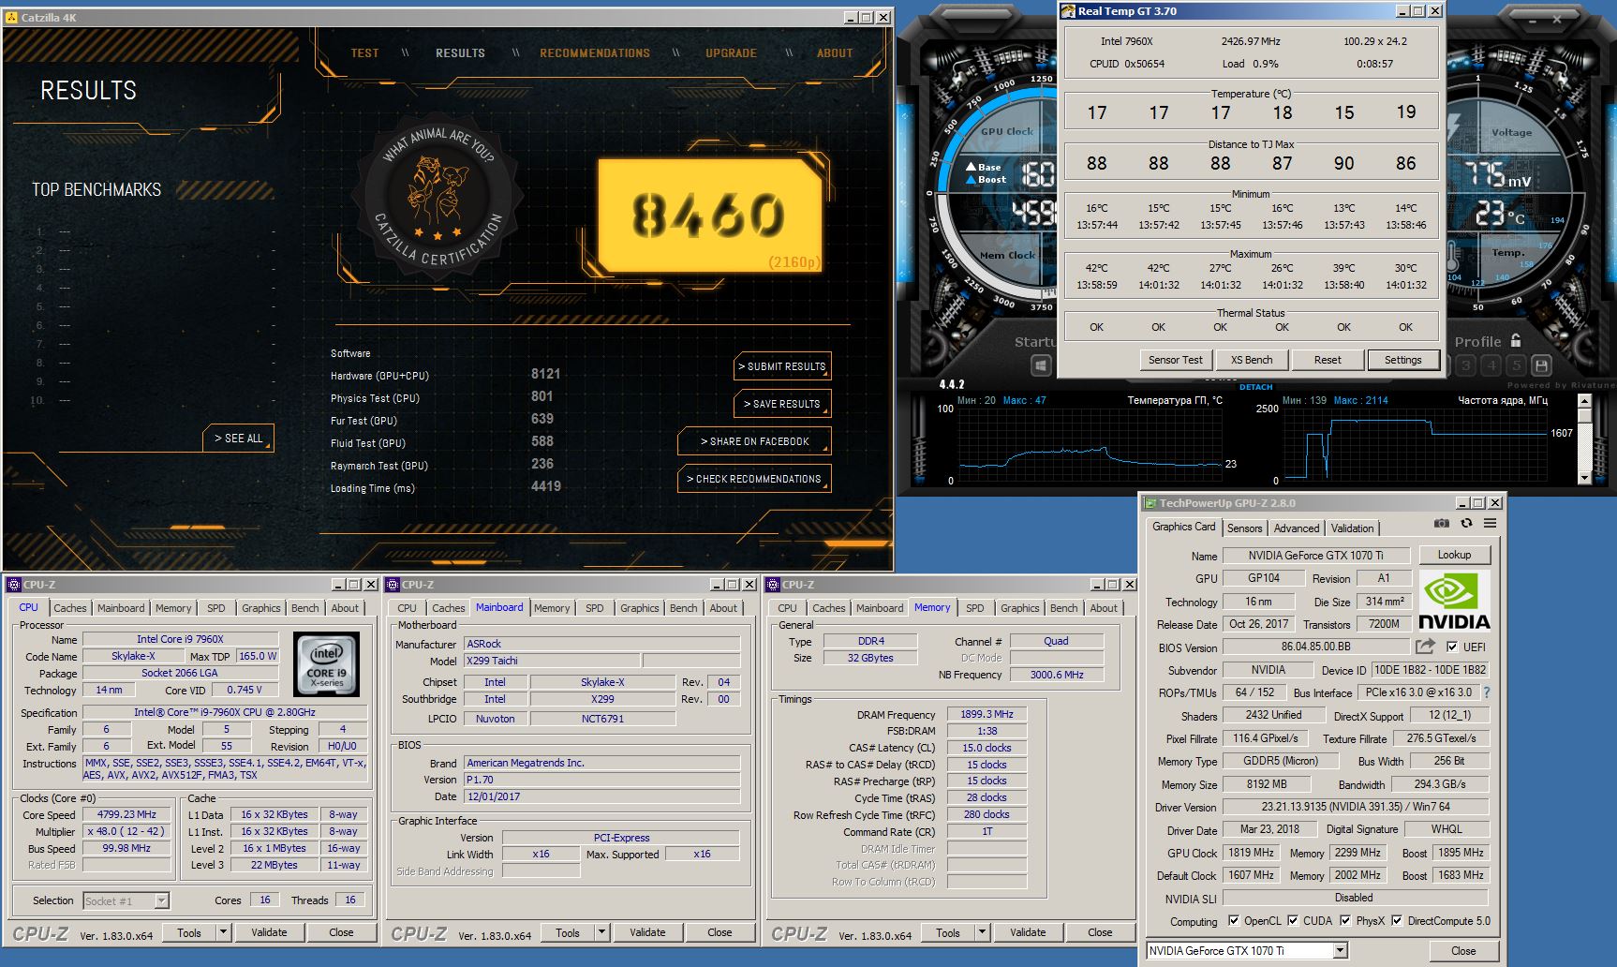Click SEE ALL under Top Benchmarks

point(238,438)
